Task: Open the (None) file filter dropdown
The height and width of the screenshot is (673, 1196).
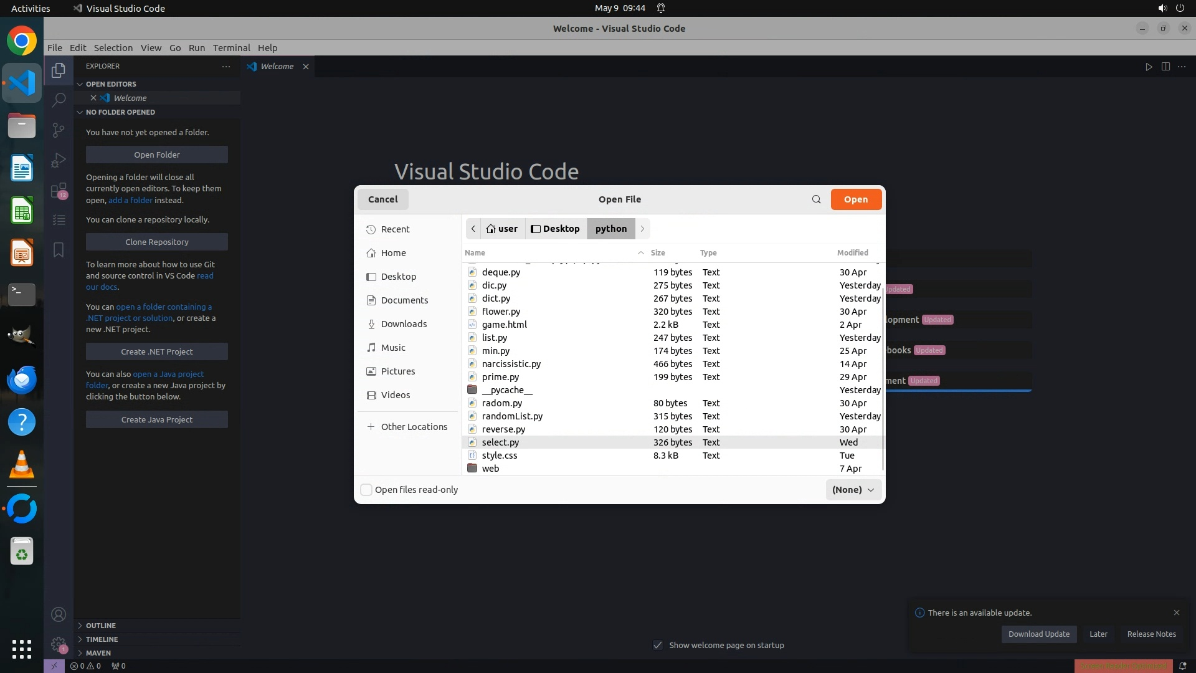Action: click(x=853, y=490)
